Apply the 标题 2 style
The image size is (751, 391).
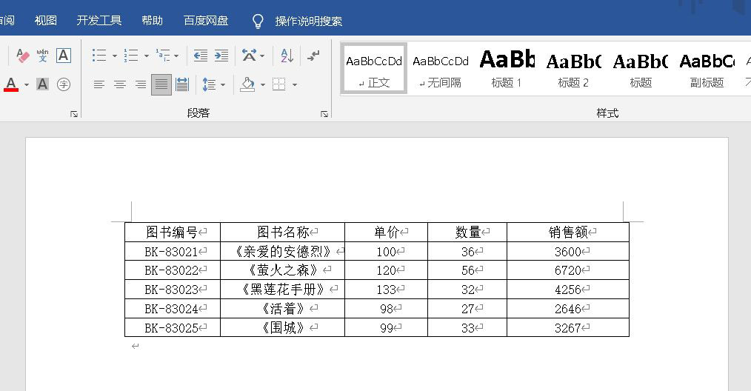pos(573,69)
